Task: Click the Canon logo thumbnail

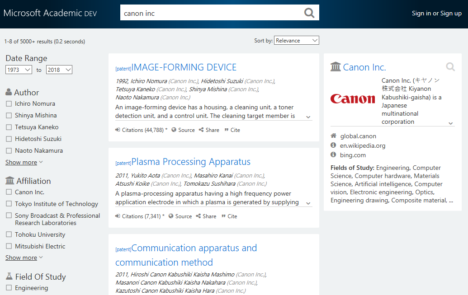Action: [353, 99]
